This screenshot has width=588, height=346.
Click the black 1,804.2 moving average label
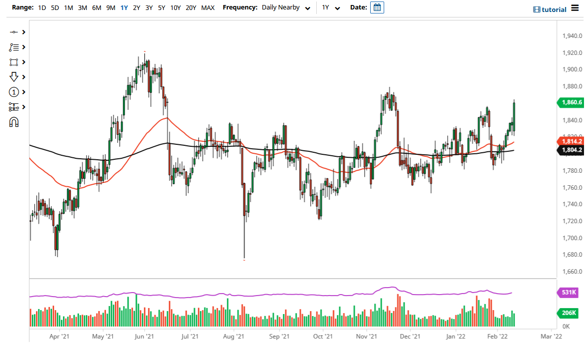click(x=571, y=150)
